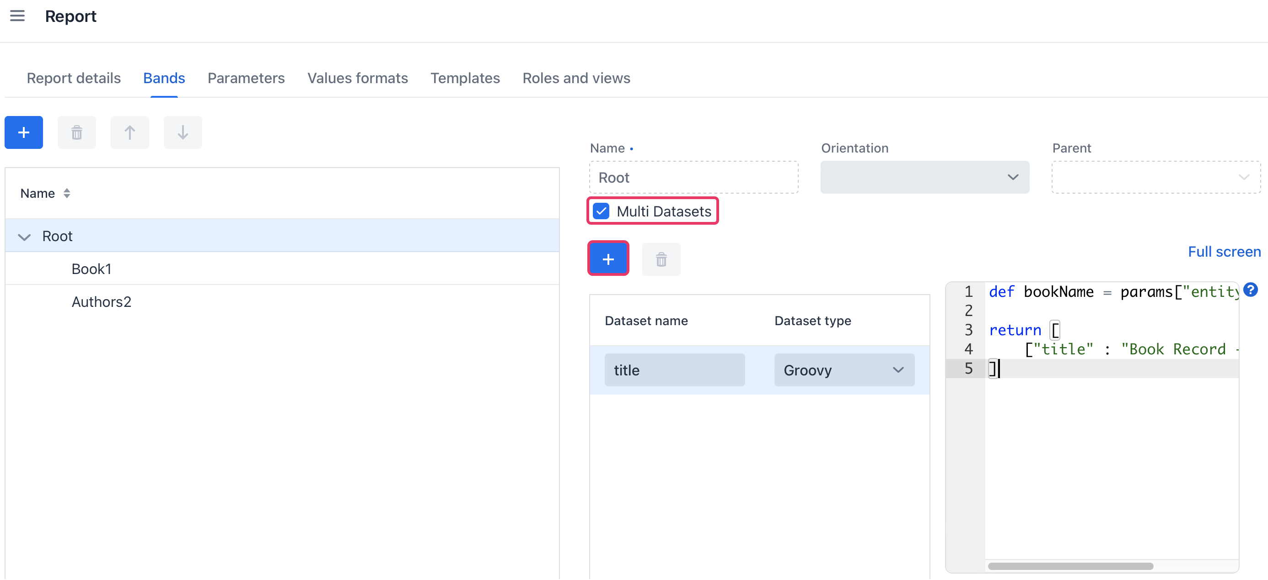Select the Book1 band row
This screenshot has width=1268, height=580.
tap(282, 269)
